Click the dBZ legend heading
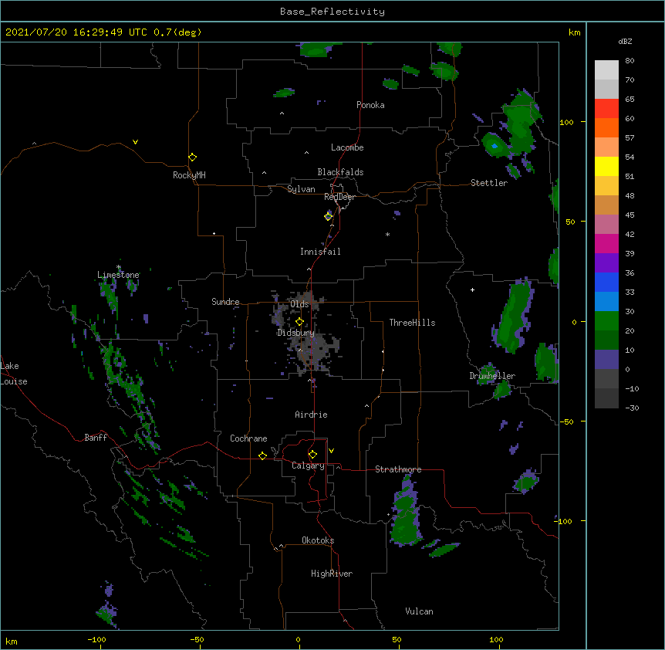Viewport: 665px width, 650px height. click(x=625, y=42)
